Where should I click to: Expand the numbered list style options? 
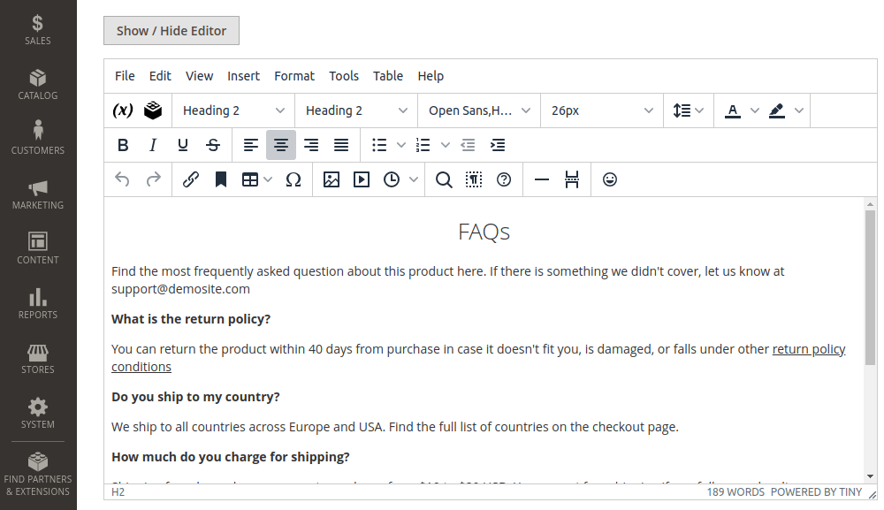point(446,145)
